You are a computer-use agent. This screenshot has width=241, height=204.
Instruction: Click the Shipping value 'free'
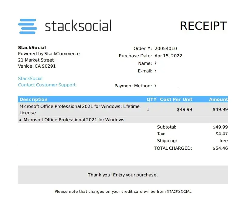[223, 141]
